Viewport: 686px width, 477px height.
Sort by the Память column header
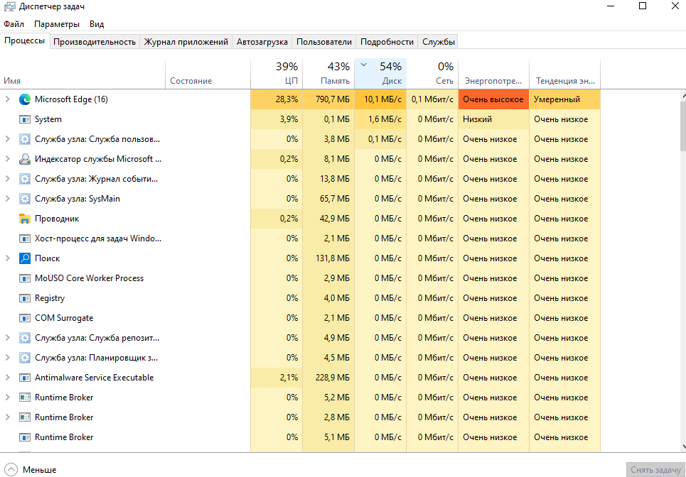[328, 75]
